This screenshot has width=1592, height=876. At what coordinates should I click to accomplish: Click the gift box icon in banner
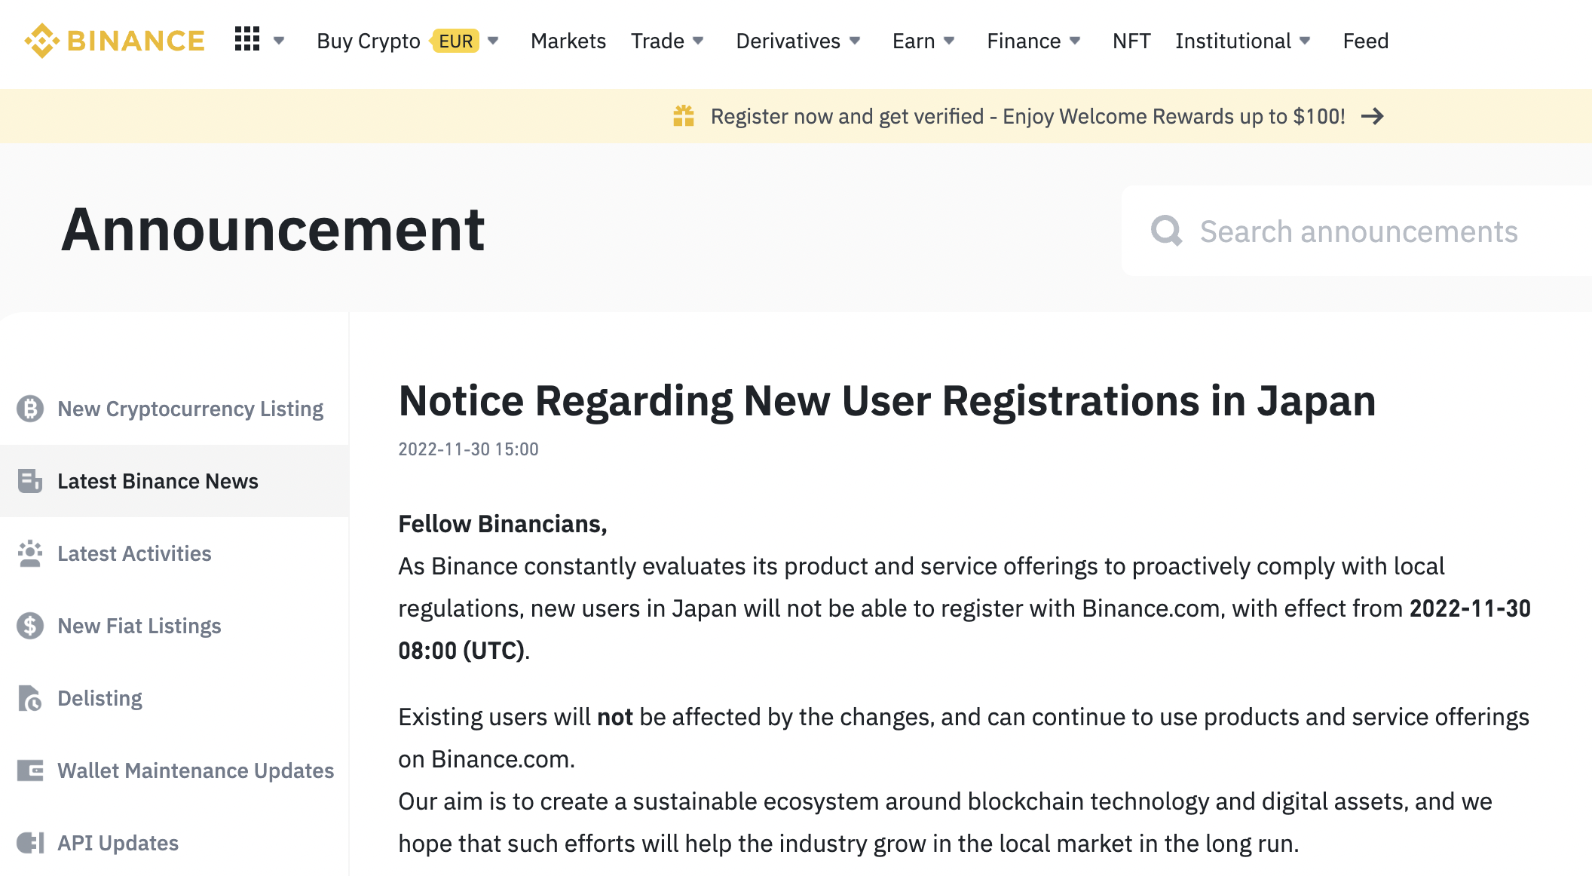pos(684,116)
